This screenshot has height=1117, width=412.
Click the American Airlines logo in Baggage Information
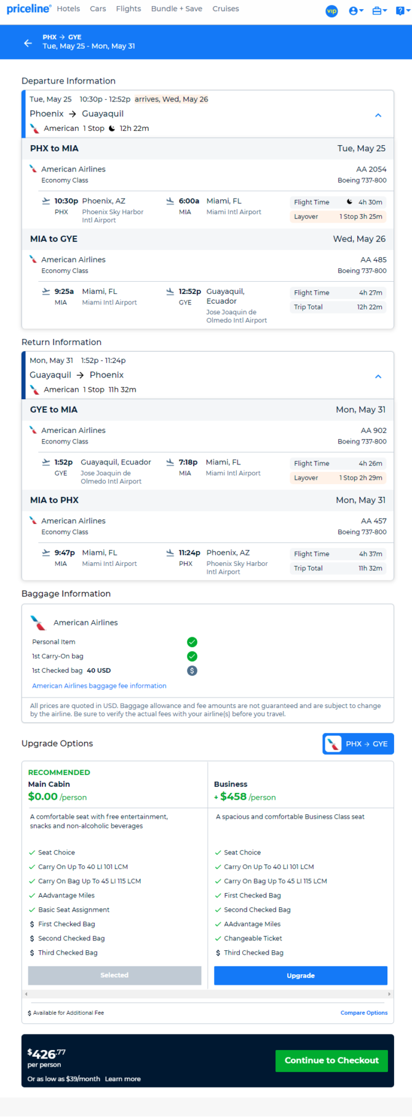[38, 623]
